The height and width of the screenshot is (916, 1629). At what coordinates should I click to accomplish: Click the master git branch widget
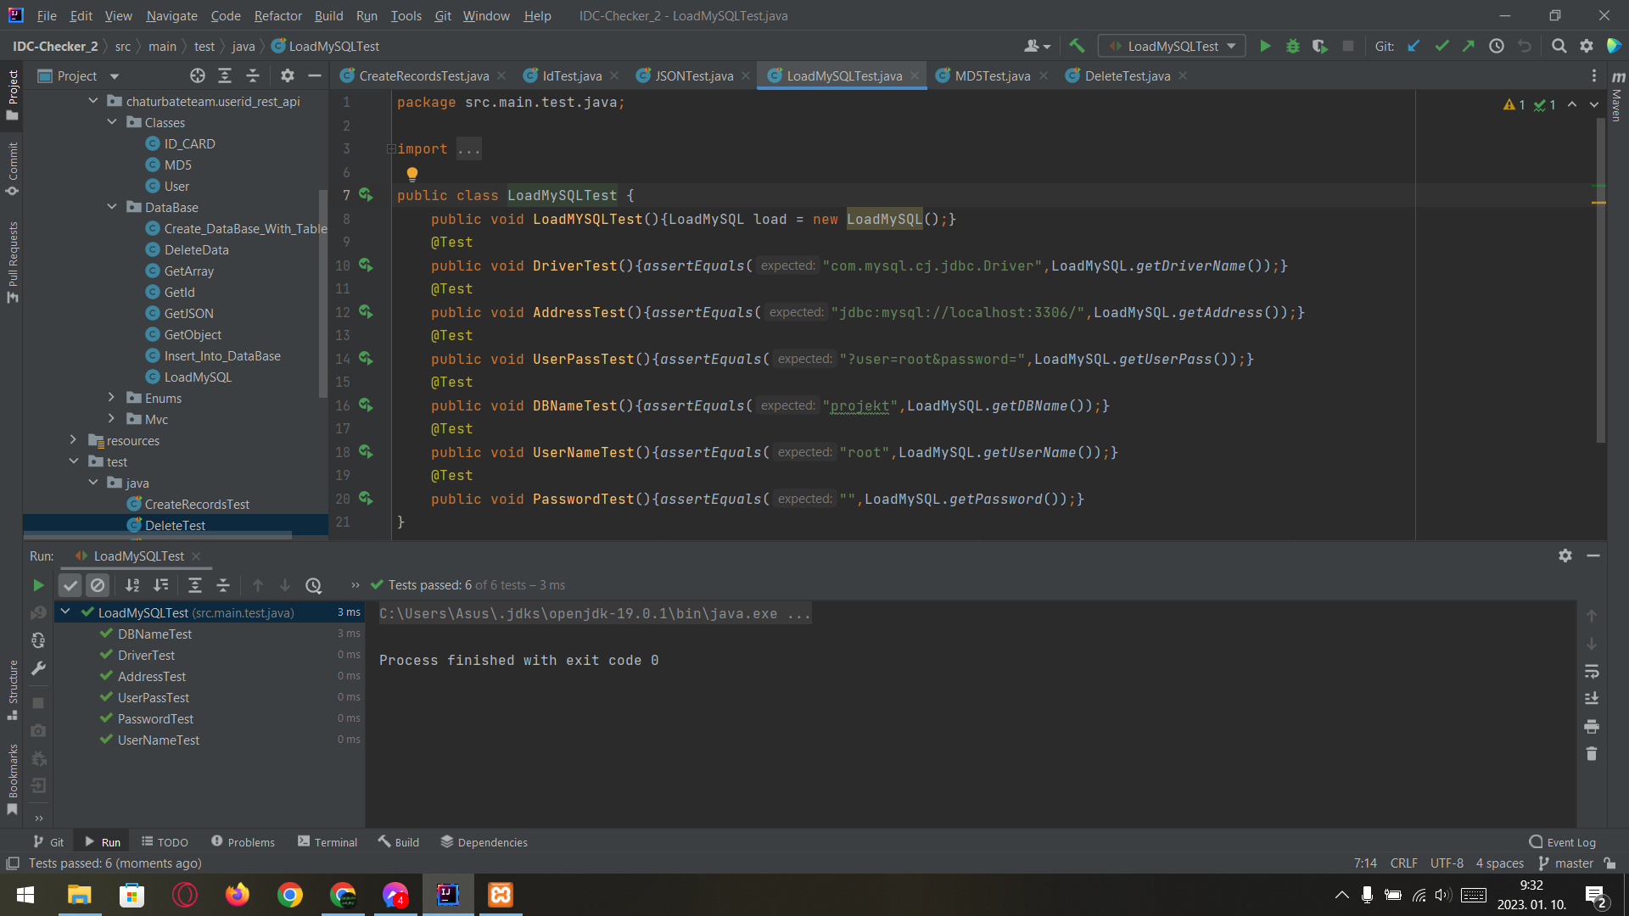[x=1565, y=863]
